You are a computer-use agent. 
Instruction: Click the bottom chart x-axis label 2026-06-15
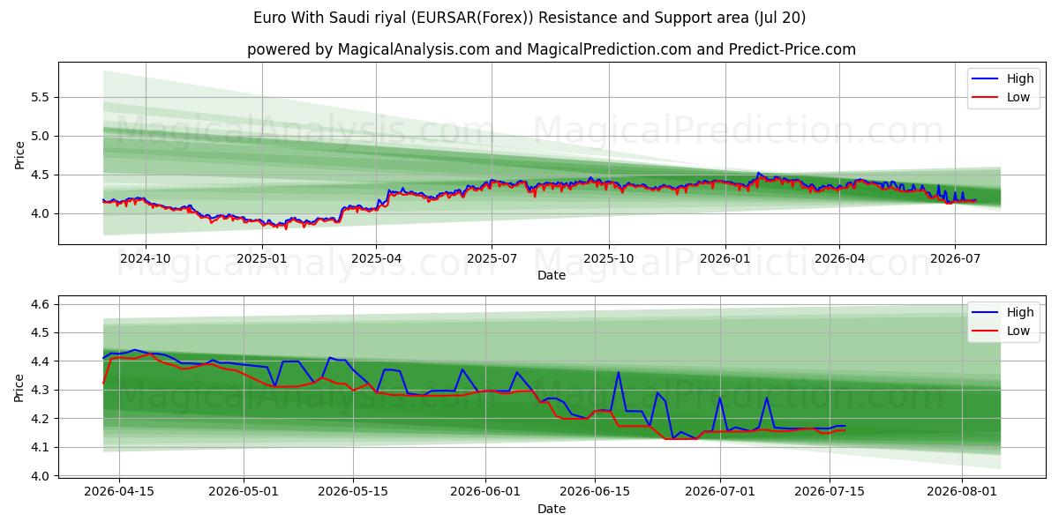pyautogui.click(x=595, y=493)
